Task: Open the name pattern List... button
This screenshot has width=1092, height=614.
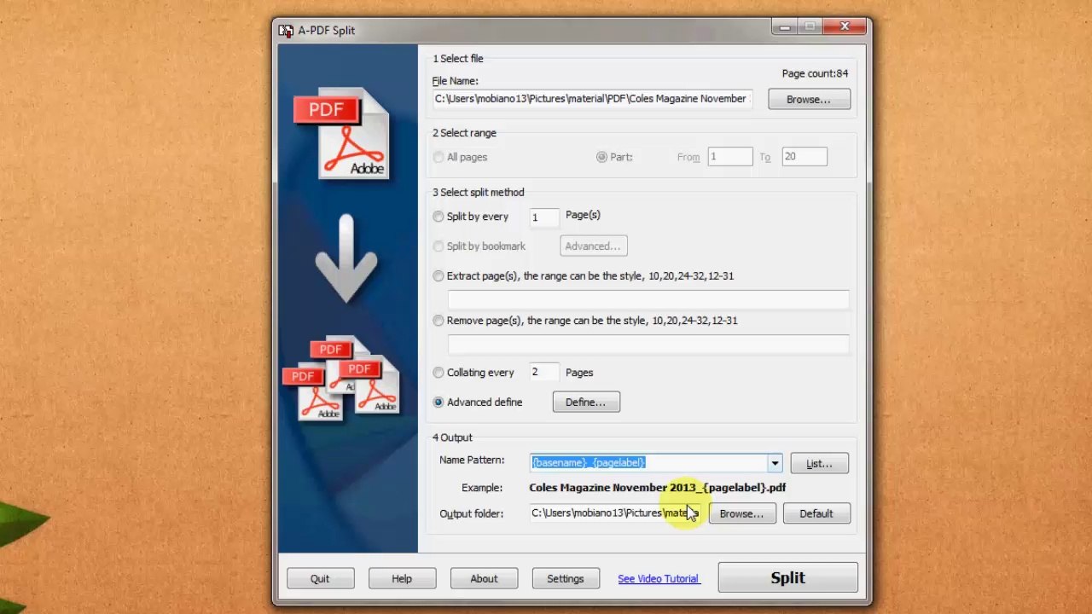Action: 819,464
